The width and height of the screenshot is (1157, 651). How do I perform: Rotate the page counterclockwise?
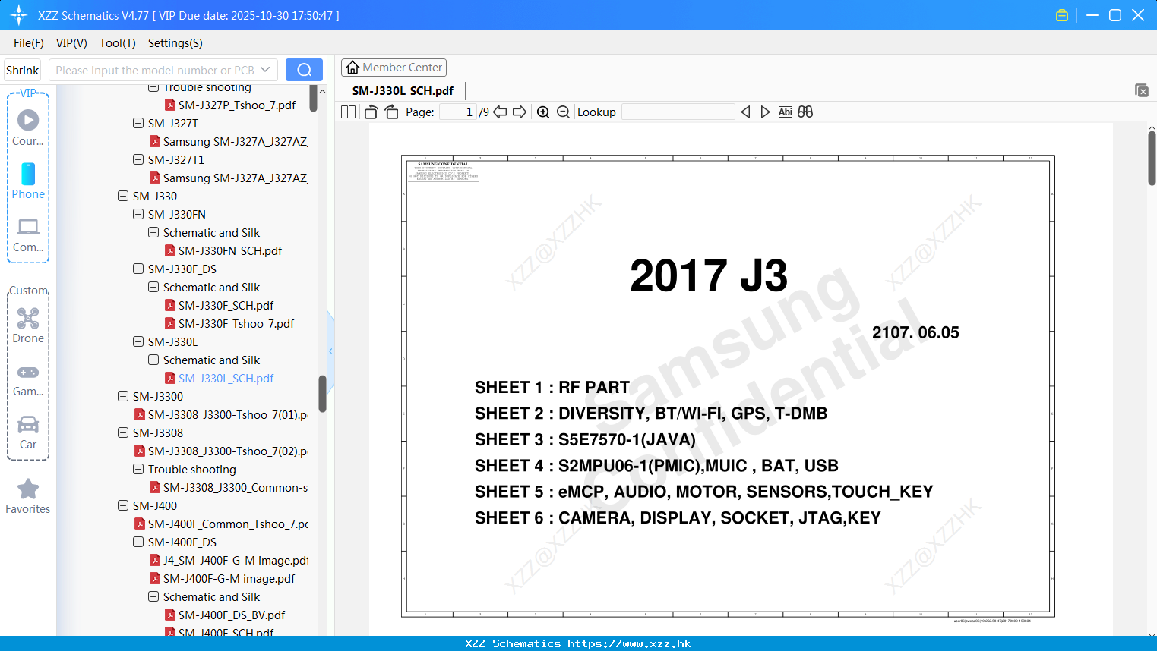click(x=371, y=112)
